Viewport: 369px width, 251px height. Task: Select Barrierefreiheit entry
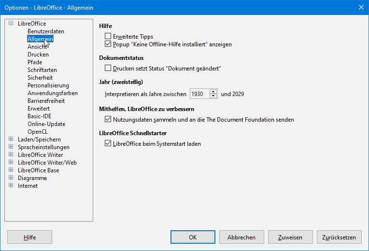(46, 101)
